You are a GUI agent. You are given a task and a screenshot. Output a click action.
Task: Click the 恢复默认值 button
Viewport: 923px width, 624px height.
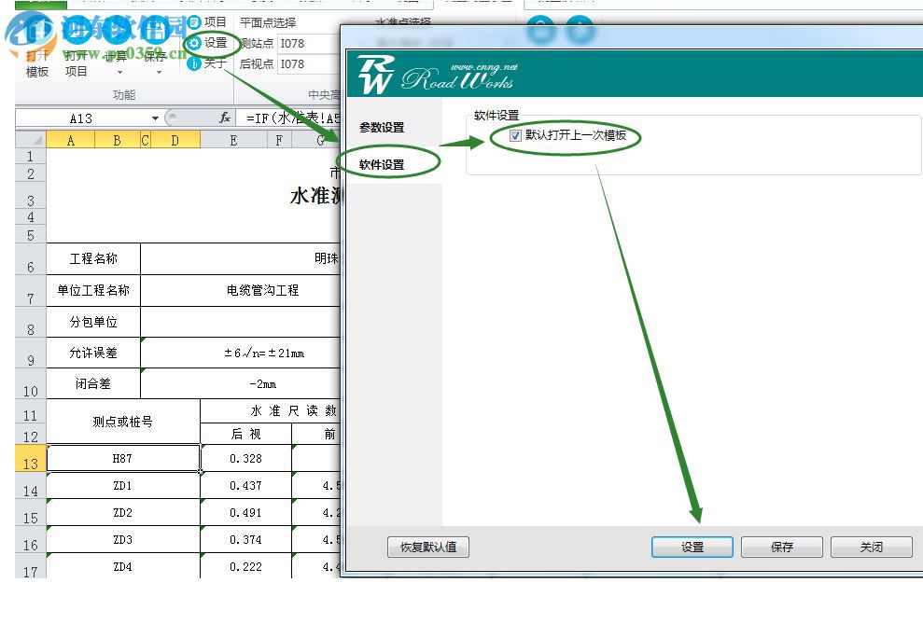coord(427,548)
